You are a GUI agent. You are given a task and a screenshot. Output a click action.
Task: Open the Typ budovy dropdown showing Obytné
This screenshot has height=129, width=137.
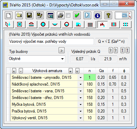tap(37, 59)
